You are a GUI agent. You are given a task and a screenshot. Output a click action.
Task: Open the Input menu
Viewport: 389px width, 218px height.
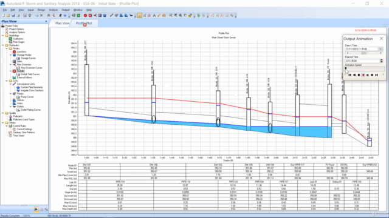tap(30, 10)
